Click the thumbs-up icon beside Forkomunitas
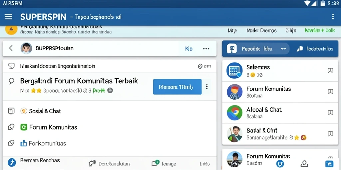 (24, 143)
